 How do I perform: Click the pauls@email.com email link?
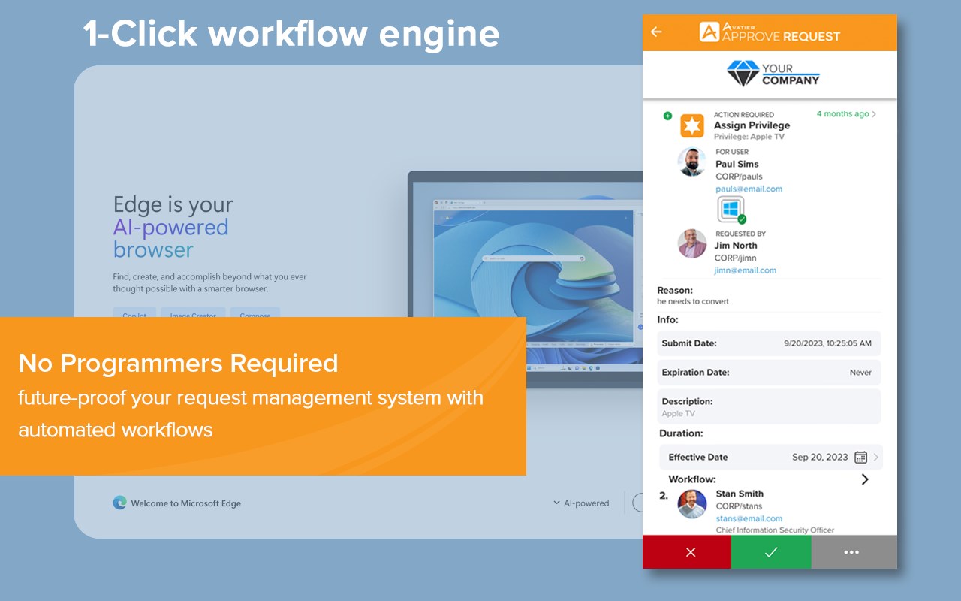pos(749,189)
